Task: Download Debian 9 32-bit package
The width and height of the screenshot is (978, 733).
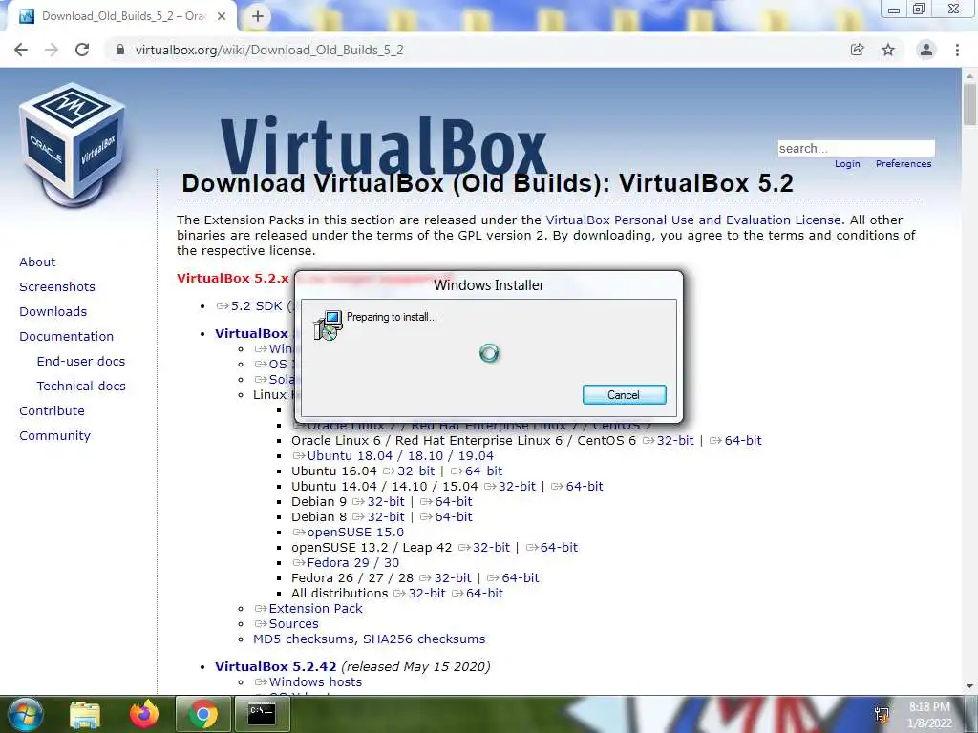Action: click(x=386, y=502)
